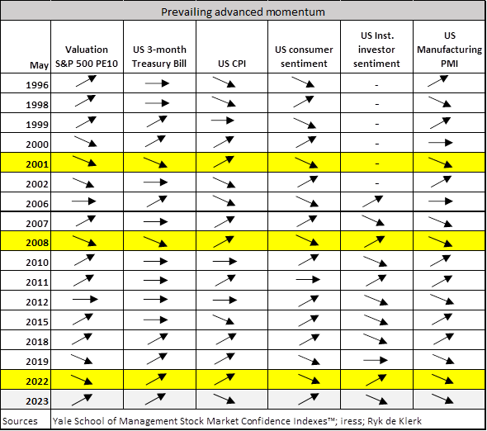
Task: Click the 2011 consumer sentiment sideways arrow
Action: tap(308, 280)
